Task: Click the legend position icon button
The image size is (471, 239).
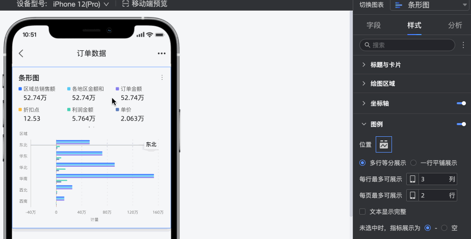Action: point(384,144)
